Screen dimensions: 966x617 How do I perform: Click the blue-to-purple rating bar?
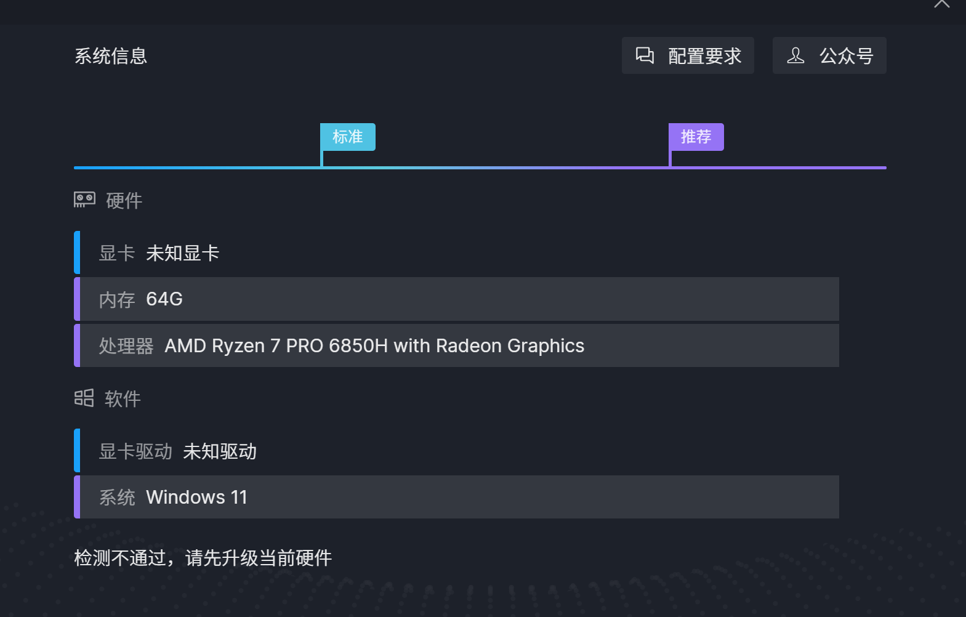click(x=480, y=167)
